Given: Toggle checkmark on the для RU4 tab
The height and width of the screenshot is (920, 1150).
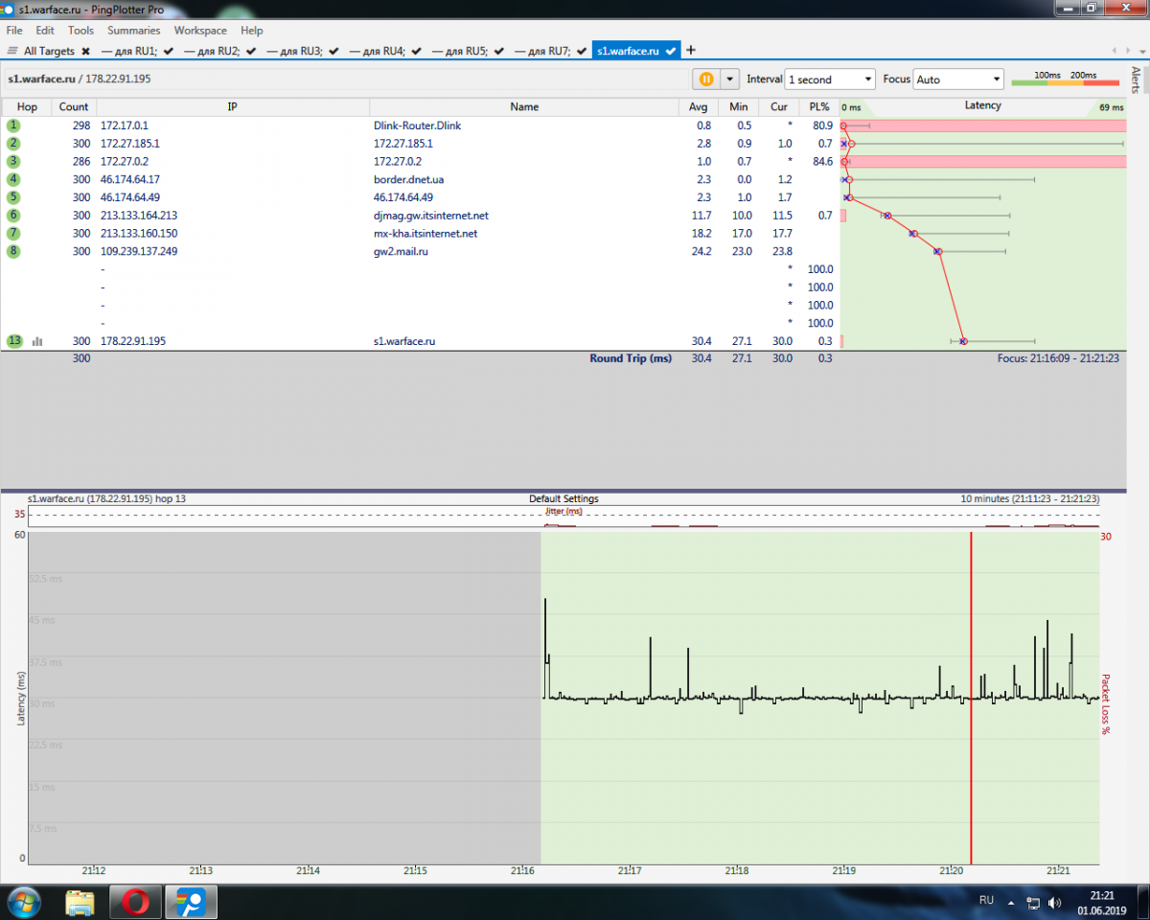Looking at the screenshot, I should [416, 51].
